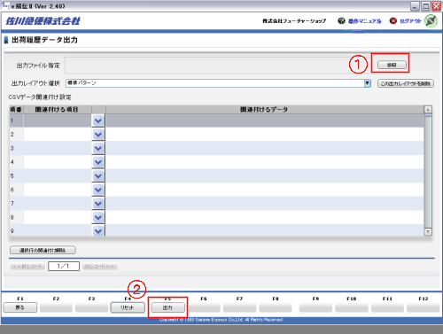Viewport: 443px width, 334px height.
Task: Open the output layout selection combo box
Action: (218, 83)
